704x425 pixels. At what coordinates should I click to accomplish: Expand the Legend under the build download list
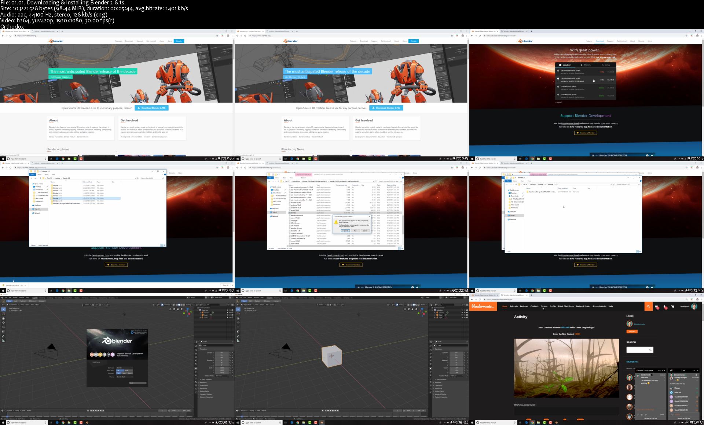click(x=558, y=102)
